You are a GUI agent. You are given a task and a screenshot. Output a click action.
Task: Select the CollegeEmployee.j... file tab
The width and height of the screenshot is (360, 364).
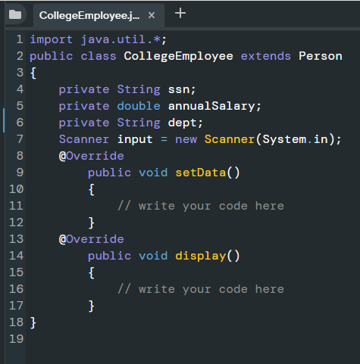[99, 15]
